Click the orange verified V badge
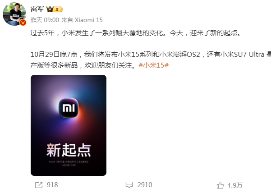This screenshot has height=193, width=271. 23,23
